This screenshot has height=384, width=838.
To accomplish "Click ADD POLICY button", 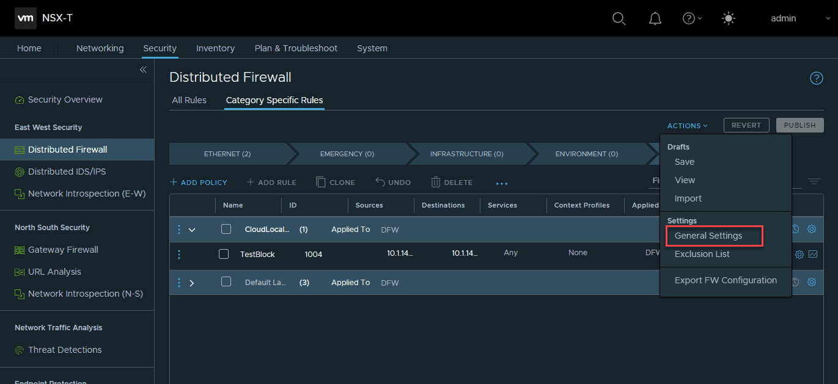I will [199, 183].
